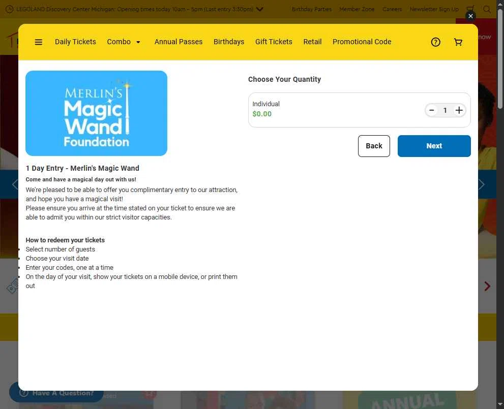Open Birthday Parties link in top bar
Screen dimensions: 504x409
pyautogui.click(x=311, y=9)
